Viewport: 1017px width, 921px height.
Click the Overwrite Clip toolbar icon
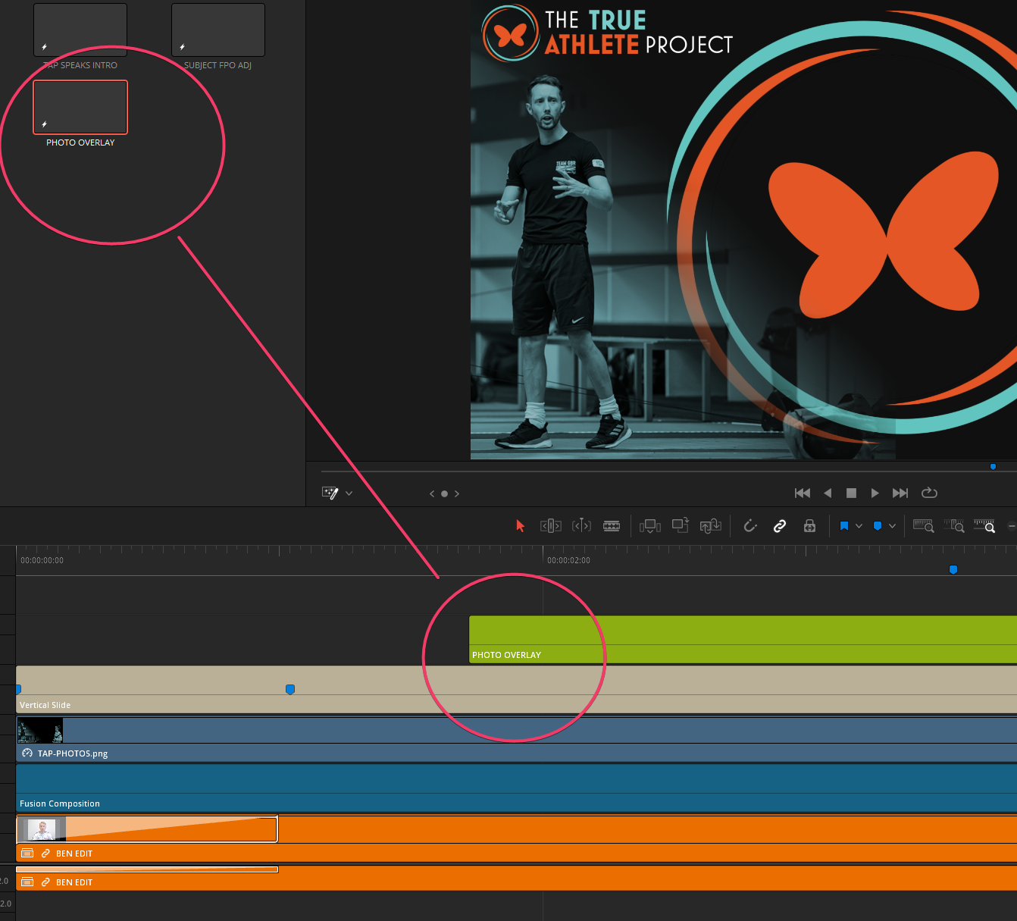[680, 525]
